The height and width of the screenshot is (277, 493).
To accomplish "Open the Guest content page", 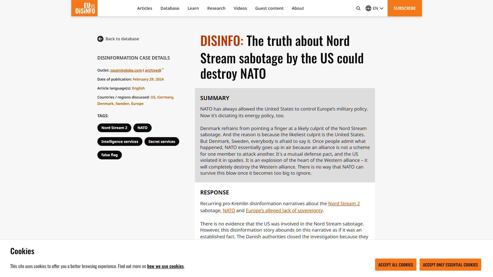I will (269, 8).
